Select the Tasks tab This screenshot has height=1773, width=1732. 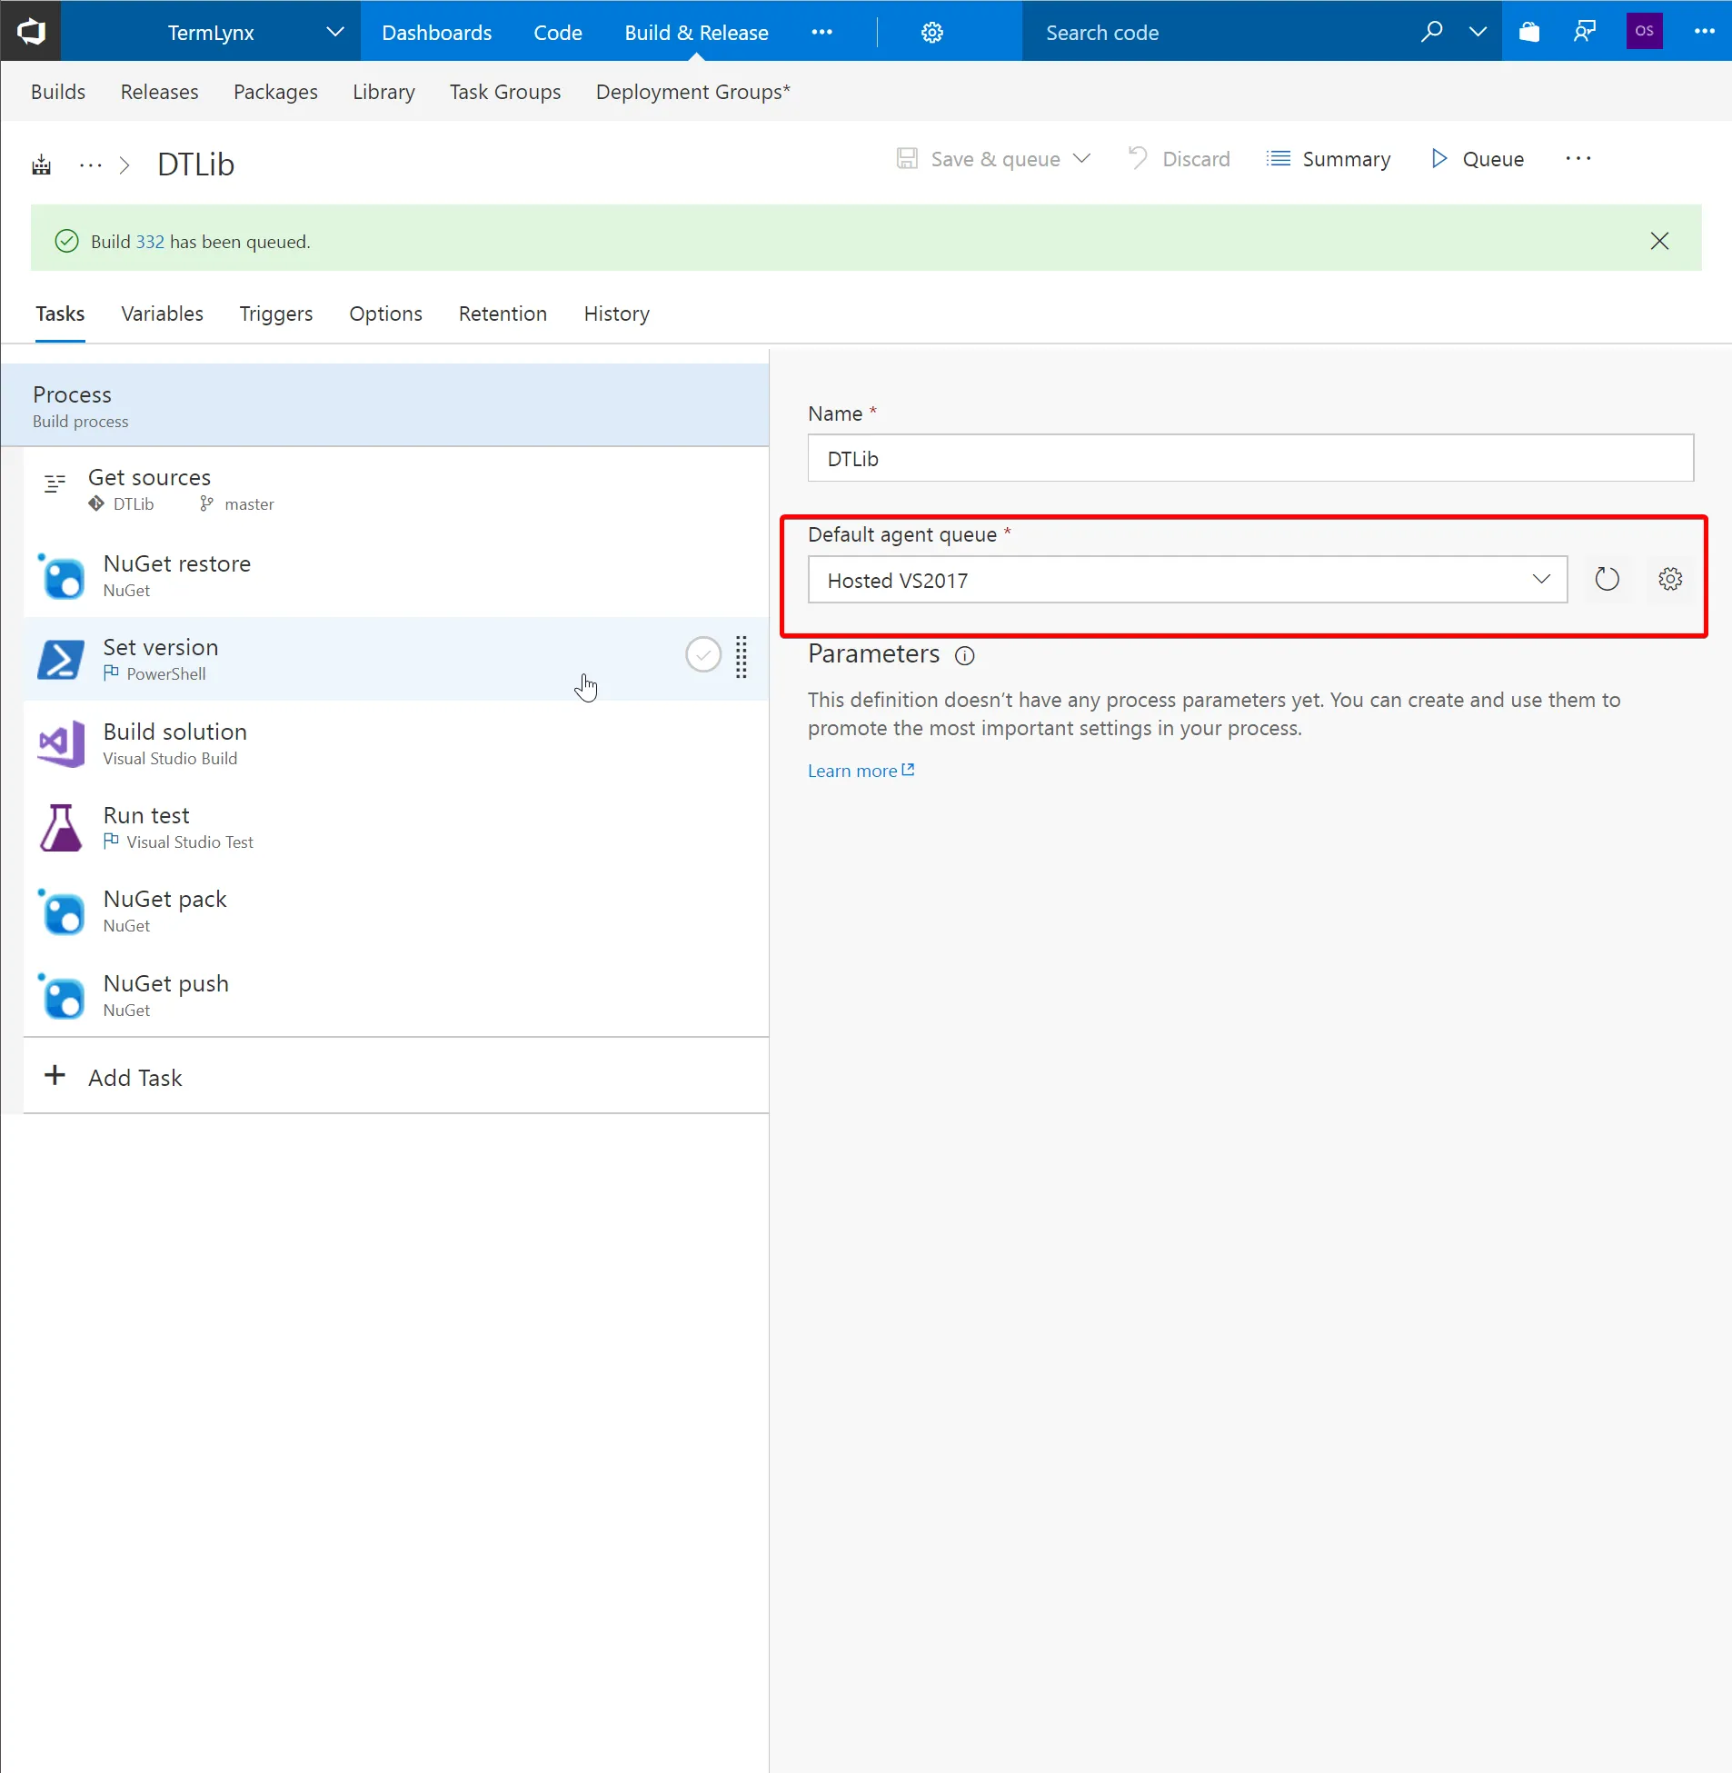[x=60, y=314]
